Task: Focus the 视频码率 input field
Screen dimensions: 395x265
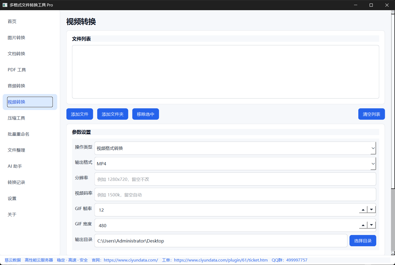Action: tap(235, 195)
